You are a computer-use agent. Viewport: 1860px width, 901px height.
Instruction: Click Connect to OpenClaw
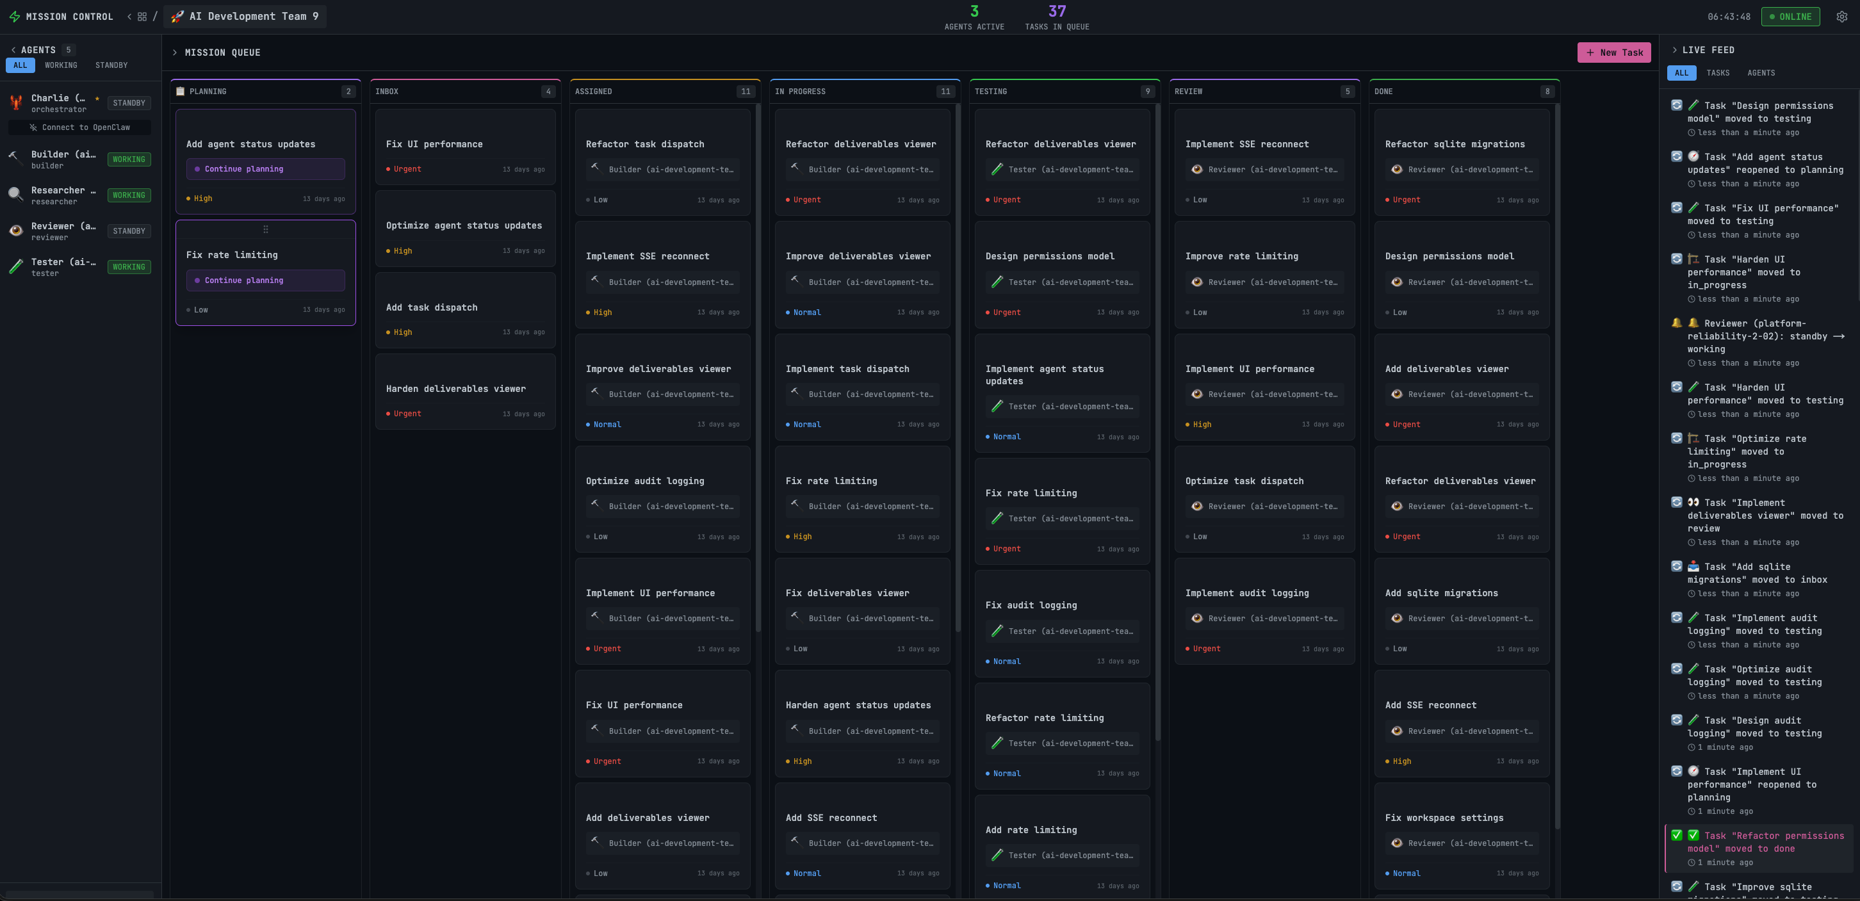tap(79, 127)
